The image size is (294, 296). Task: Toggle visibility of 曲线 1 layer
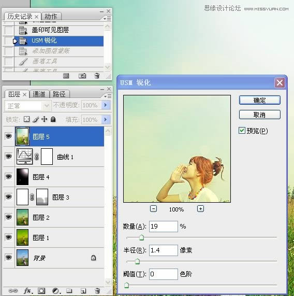point(8,157)
